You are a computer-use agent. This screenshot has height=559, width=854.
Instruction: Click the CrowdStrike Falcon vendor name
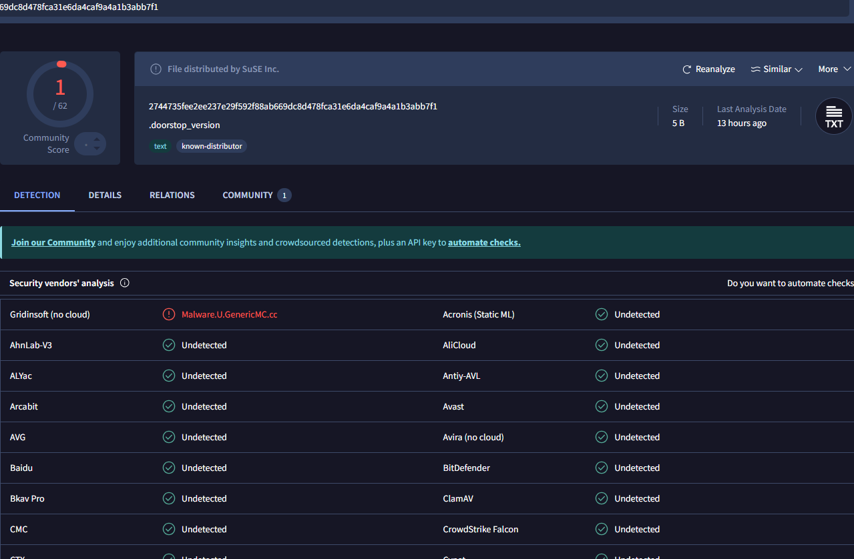tap(481, 529)
